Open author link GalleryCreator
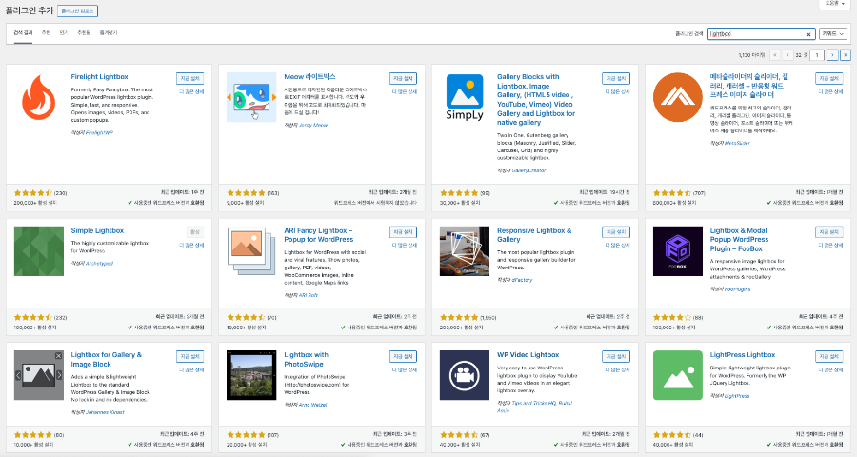 [x=528, y=170]
